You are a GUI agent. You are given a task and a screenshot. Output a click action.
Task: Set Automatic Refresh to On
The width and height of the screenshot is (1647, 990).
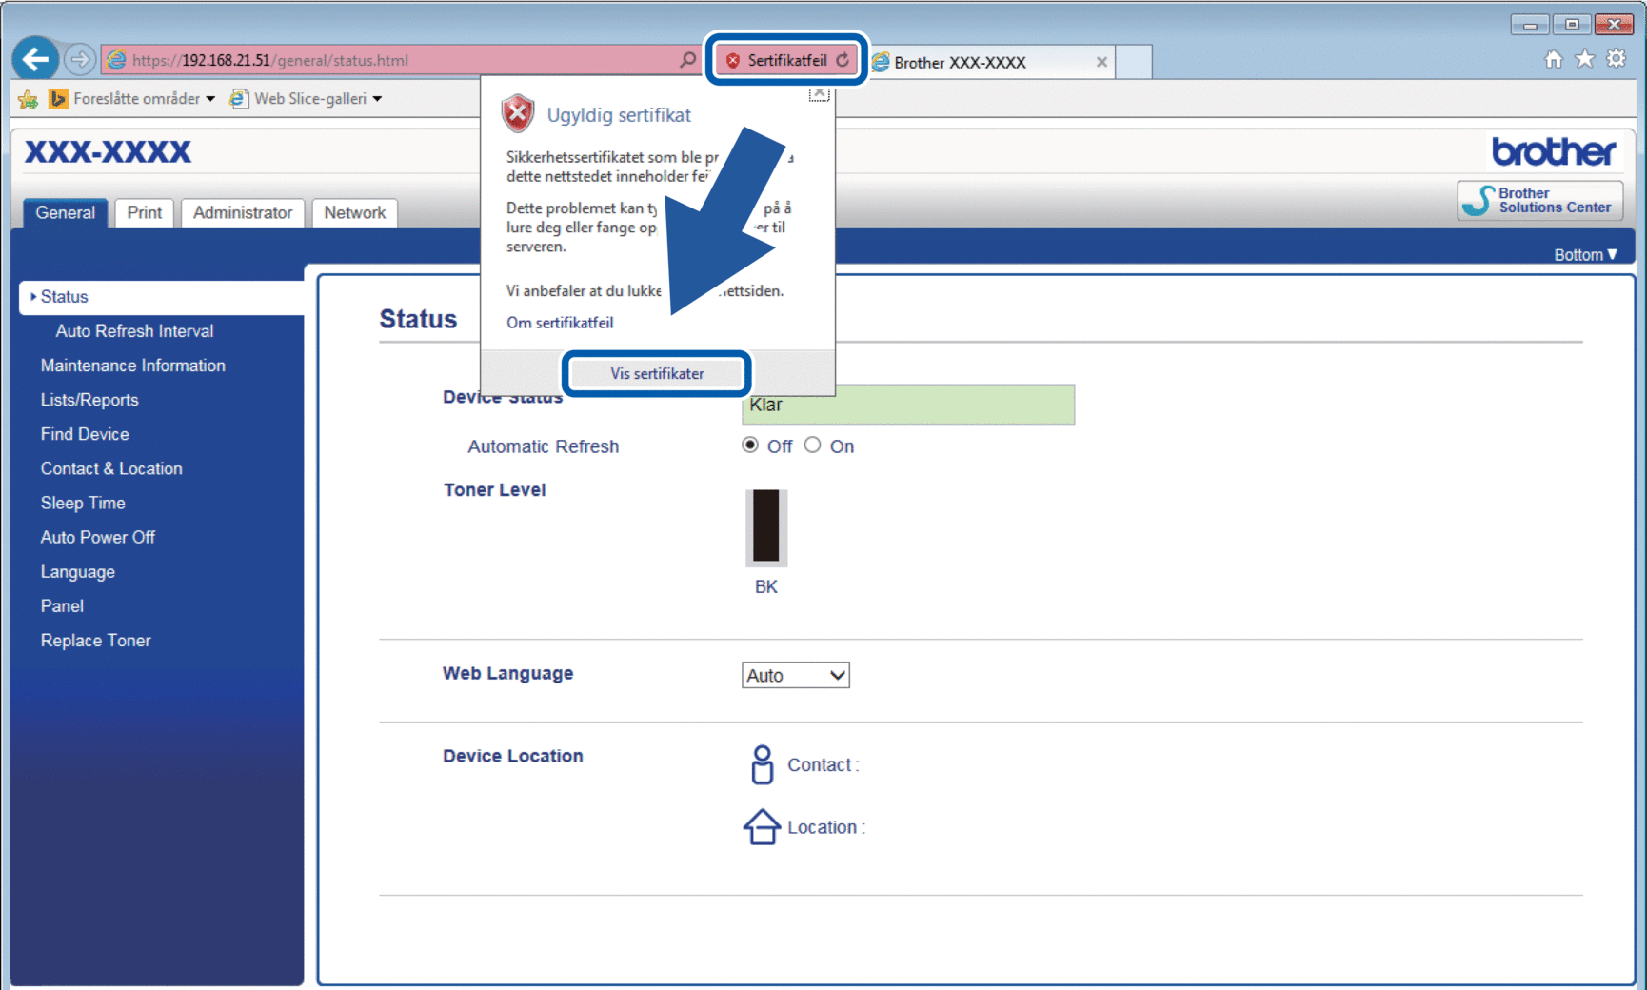tap(812, 445)
